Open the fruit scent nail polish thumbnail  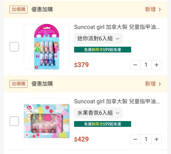tap(46, 121)
